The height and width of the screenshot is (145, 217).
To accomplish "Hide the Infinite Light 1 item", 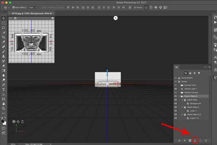I will tap(176, 89).
